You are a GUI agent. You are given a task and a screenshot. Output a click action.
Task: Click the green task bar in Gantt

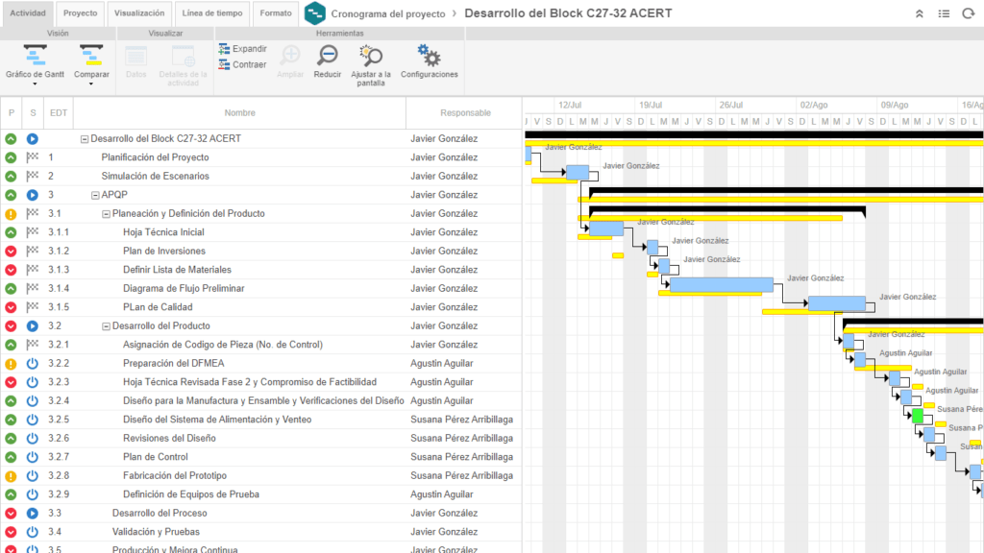click(x=918, y=416)
